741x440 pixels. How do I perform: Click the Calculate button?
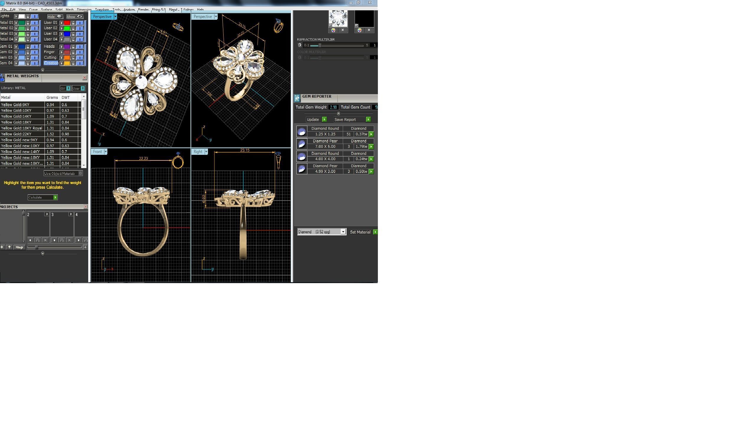[x=42, y=198]
